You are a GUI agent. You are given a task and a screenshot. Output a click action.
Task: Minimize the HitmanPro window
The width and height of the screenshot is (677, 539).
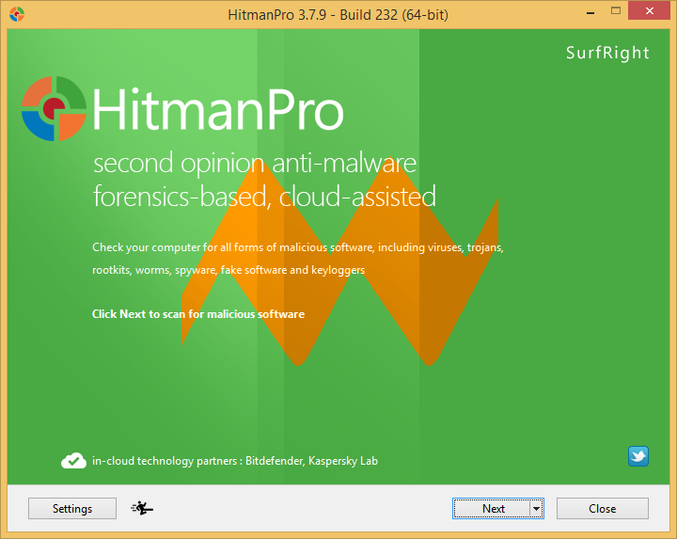pos(590,11)
